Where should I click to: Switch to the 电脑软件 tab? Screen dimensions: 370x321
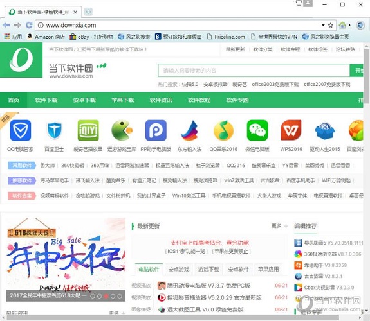[149, 269]
